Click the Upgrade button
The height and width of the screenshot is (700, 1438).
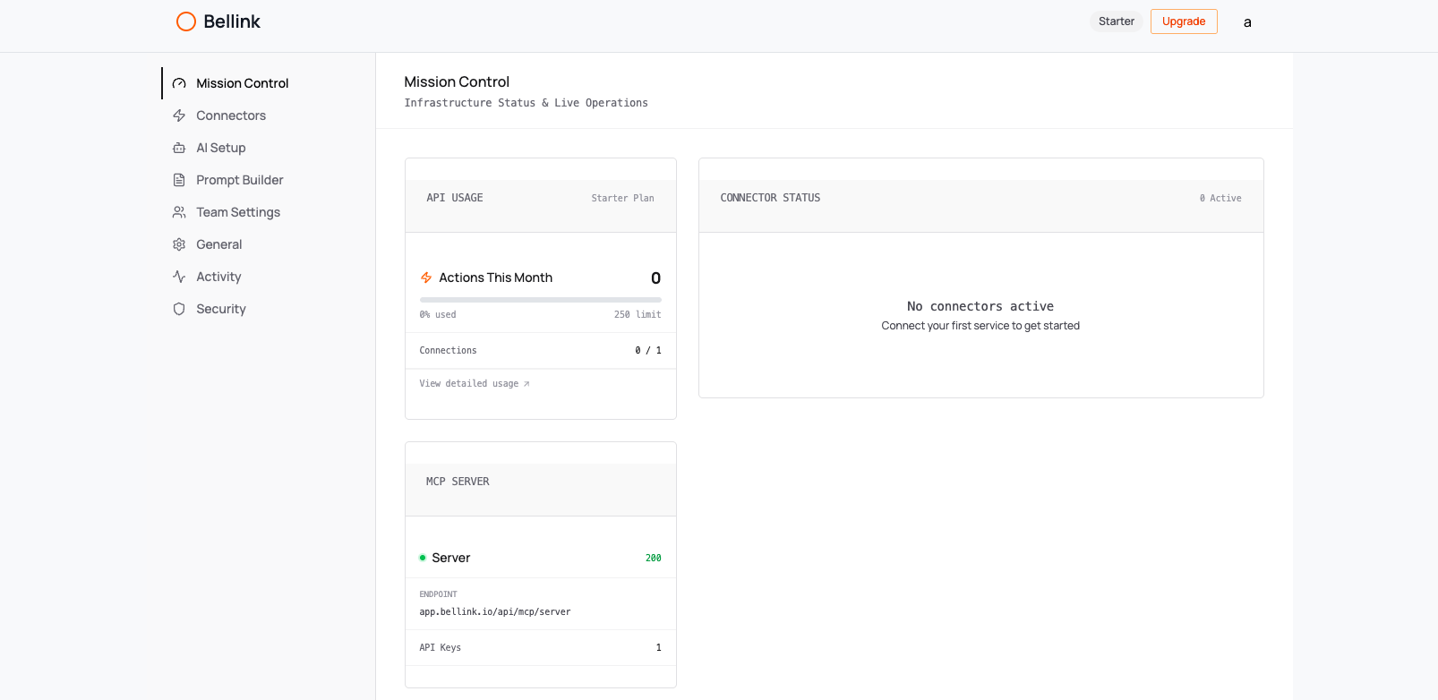coord(1184,21)
